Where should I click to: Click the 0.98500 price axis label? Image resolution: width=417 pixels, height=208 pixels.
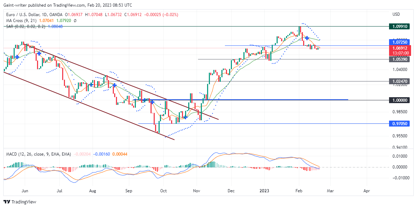[400, 112]
